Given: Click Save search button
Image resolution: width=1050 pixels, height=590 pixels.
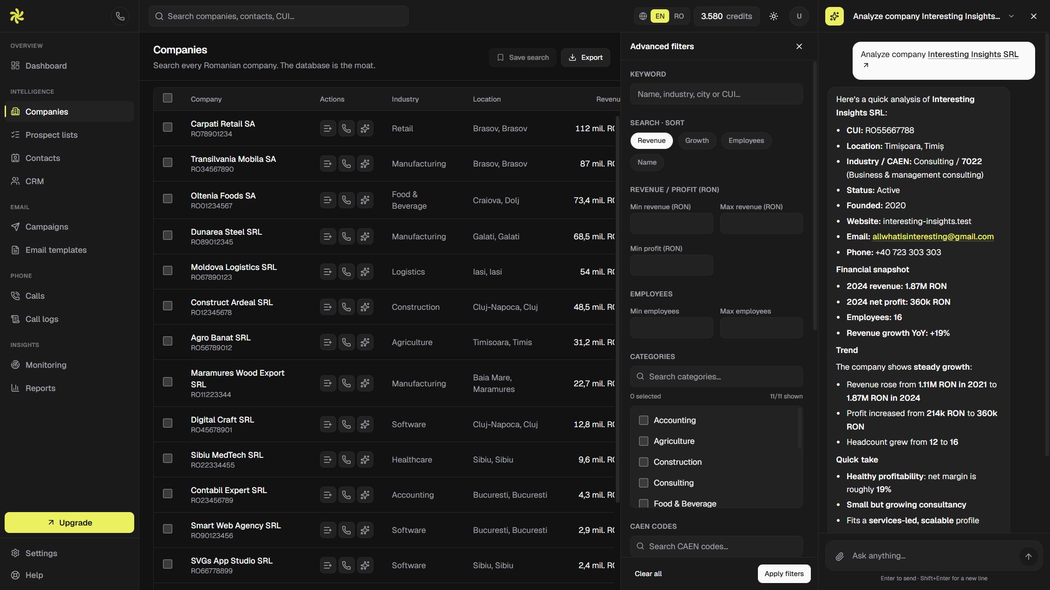Looking at the screenshot, I should pyautogui.click(x=522, y=58).
